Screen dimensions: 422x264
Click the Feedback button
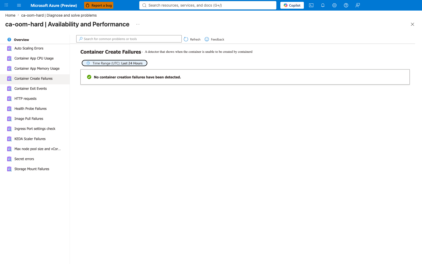coord(214,39)
